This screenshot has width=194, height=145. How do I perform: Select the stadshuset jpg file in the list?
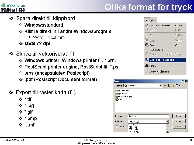coord(123,99)
